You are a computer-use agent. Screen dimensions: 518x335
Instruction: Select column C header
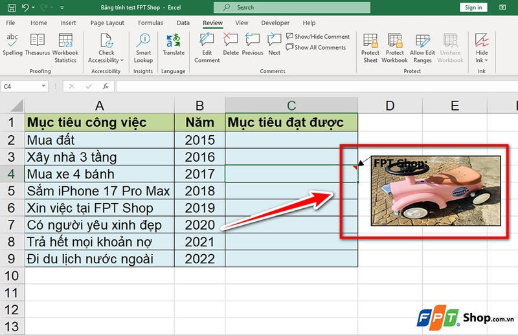pos(291,105)
